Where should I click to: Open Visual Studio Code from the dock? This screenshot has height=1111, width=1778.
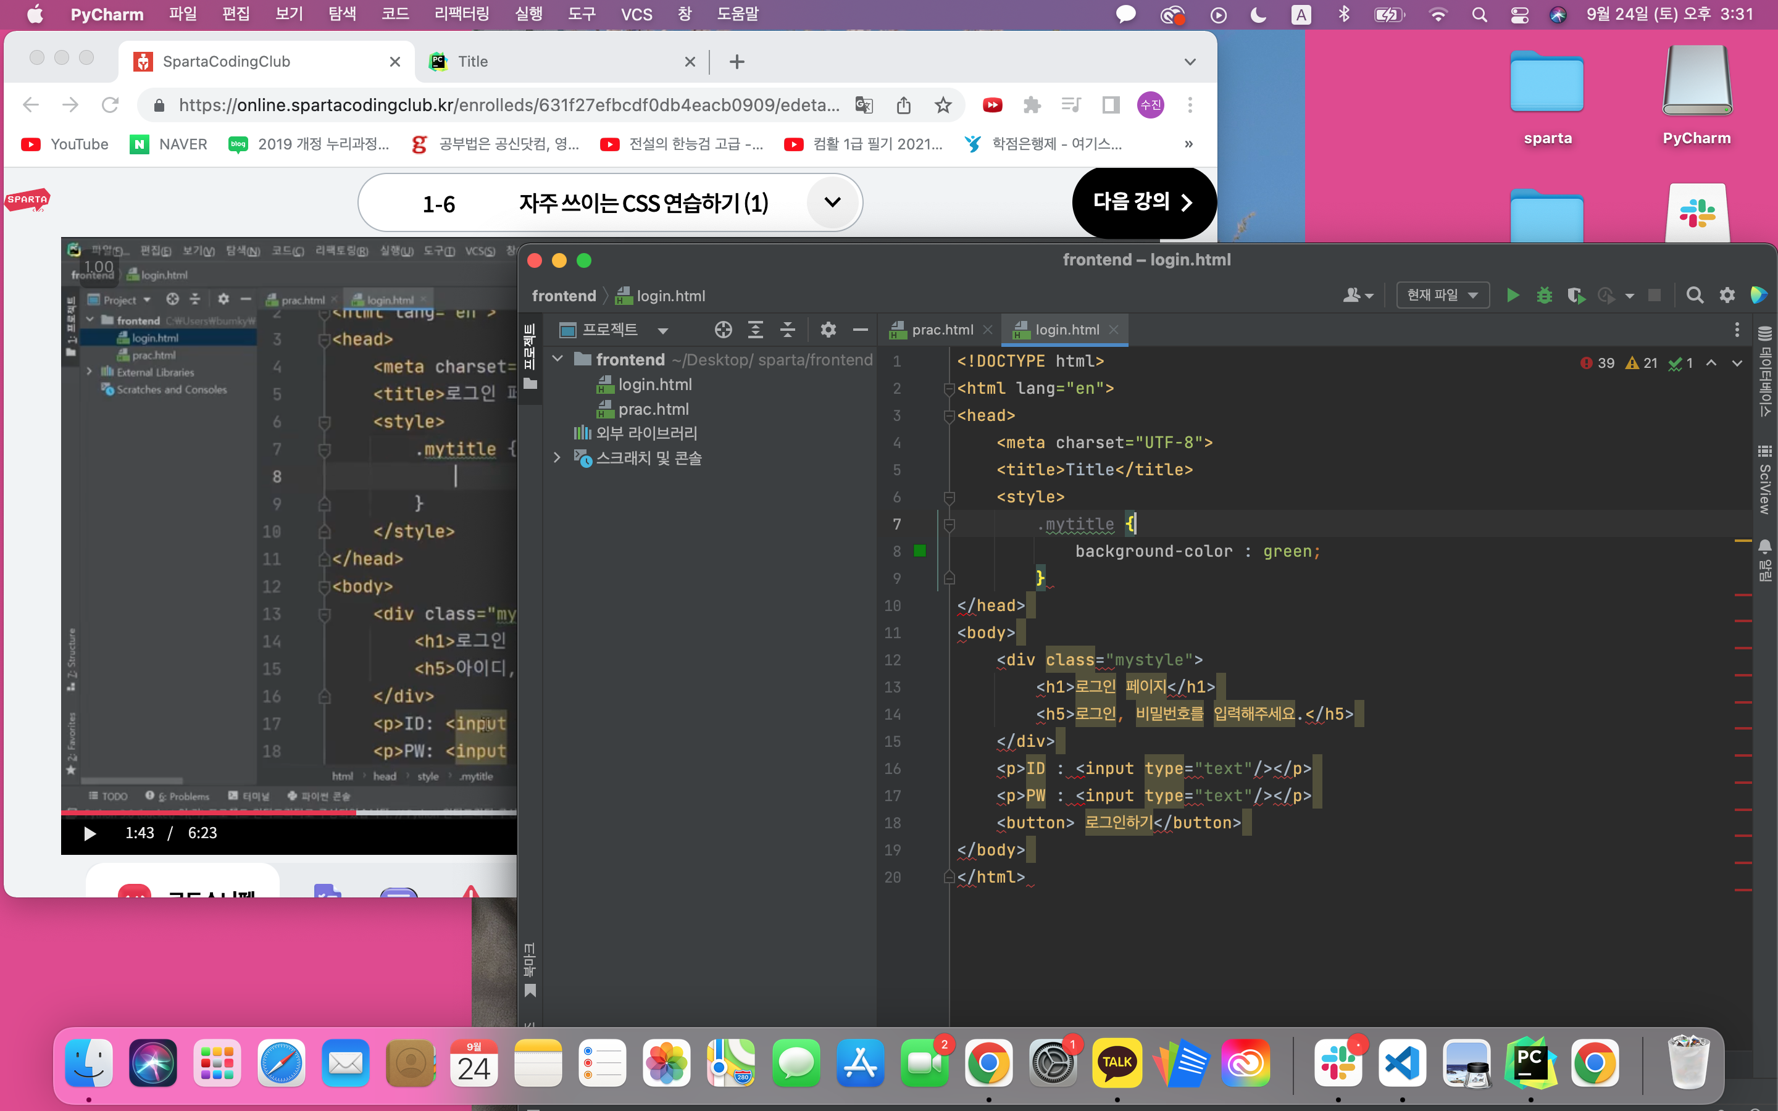1402,1062
